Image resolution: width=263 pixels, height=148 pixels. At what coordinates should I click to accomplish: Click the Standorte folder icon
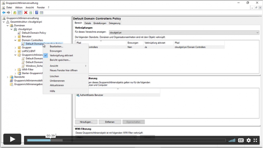[12, 77]
